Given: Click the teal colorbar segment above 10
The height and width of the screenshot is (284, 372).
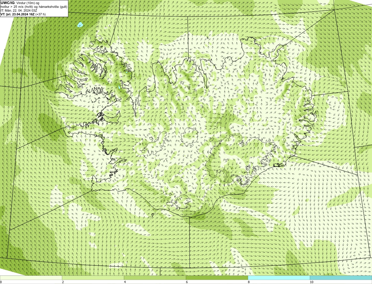Looking at the screenshot, I should [x=341, y=278].
